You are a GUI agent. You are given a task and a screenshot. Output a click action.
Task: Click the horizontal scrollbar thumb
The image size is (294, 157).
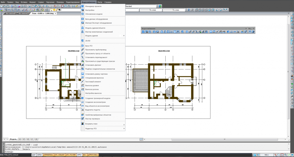pyautogui.click(x=224, y=139)
